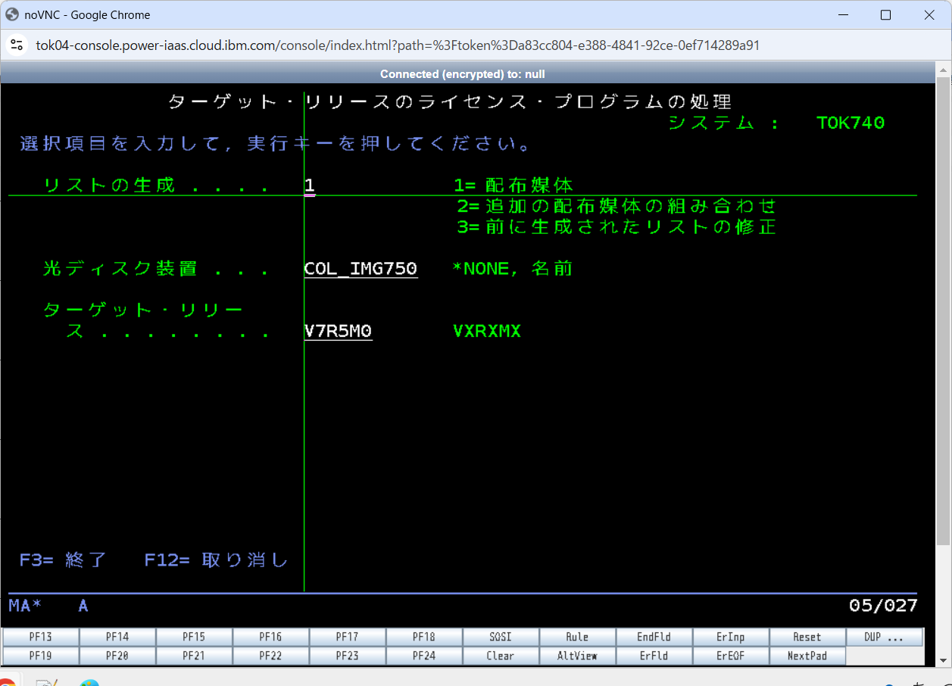Click the browser address bar URL
Screen dimensions: 952x686
coord(398,45)
